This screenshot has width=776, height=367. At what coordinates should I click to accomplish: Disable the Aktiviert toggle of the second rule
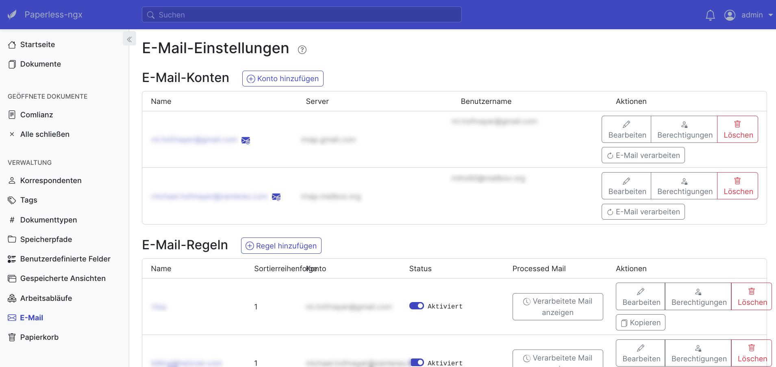(417, 363)
